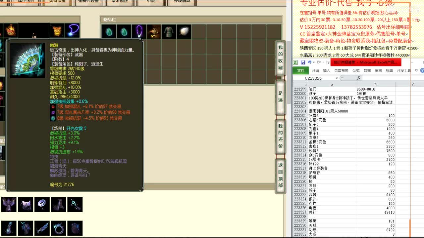Screen dimensions: 424x238
Task: Click the cell with value 8732
Action: [375, 230]
